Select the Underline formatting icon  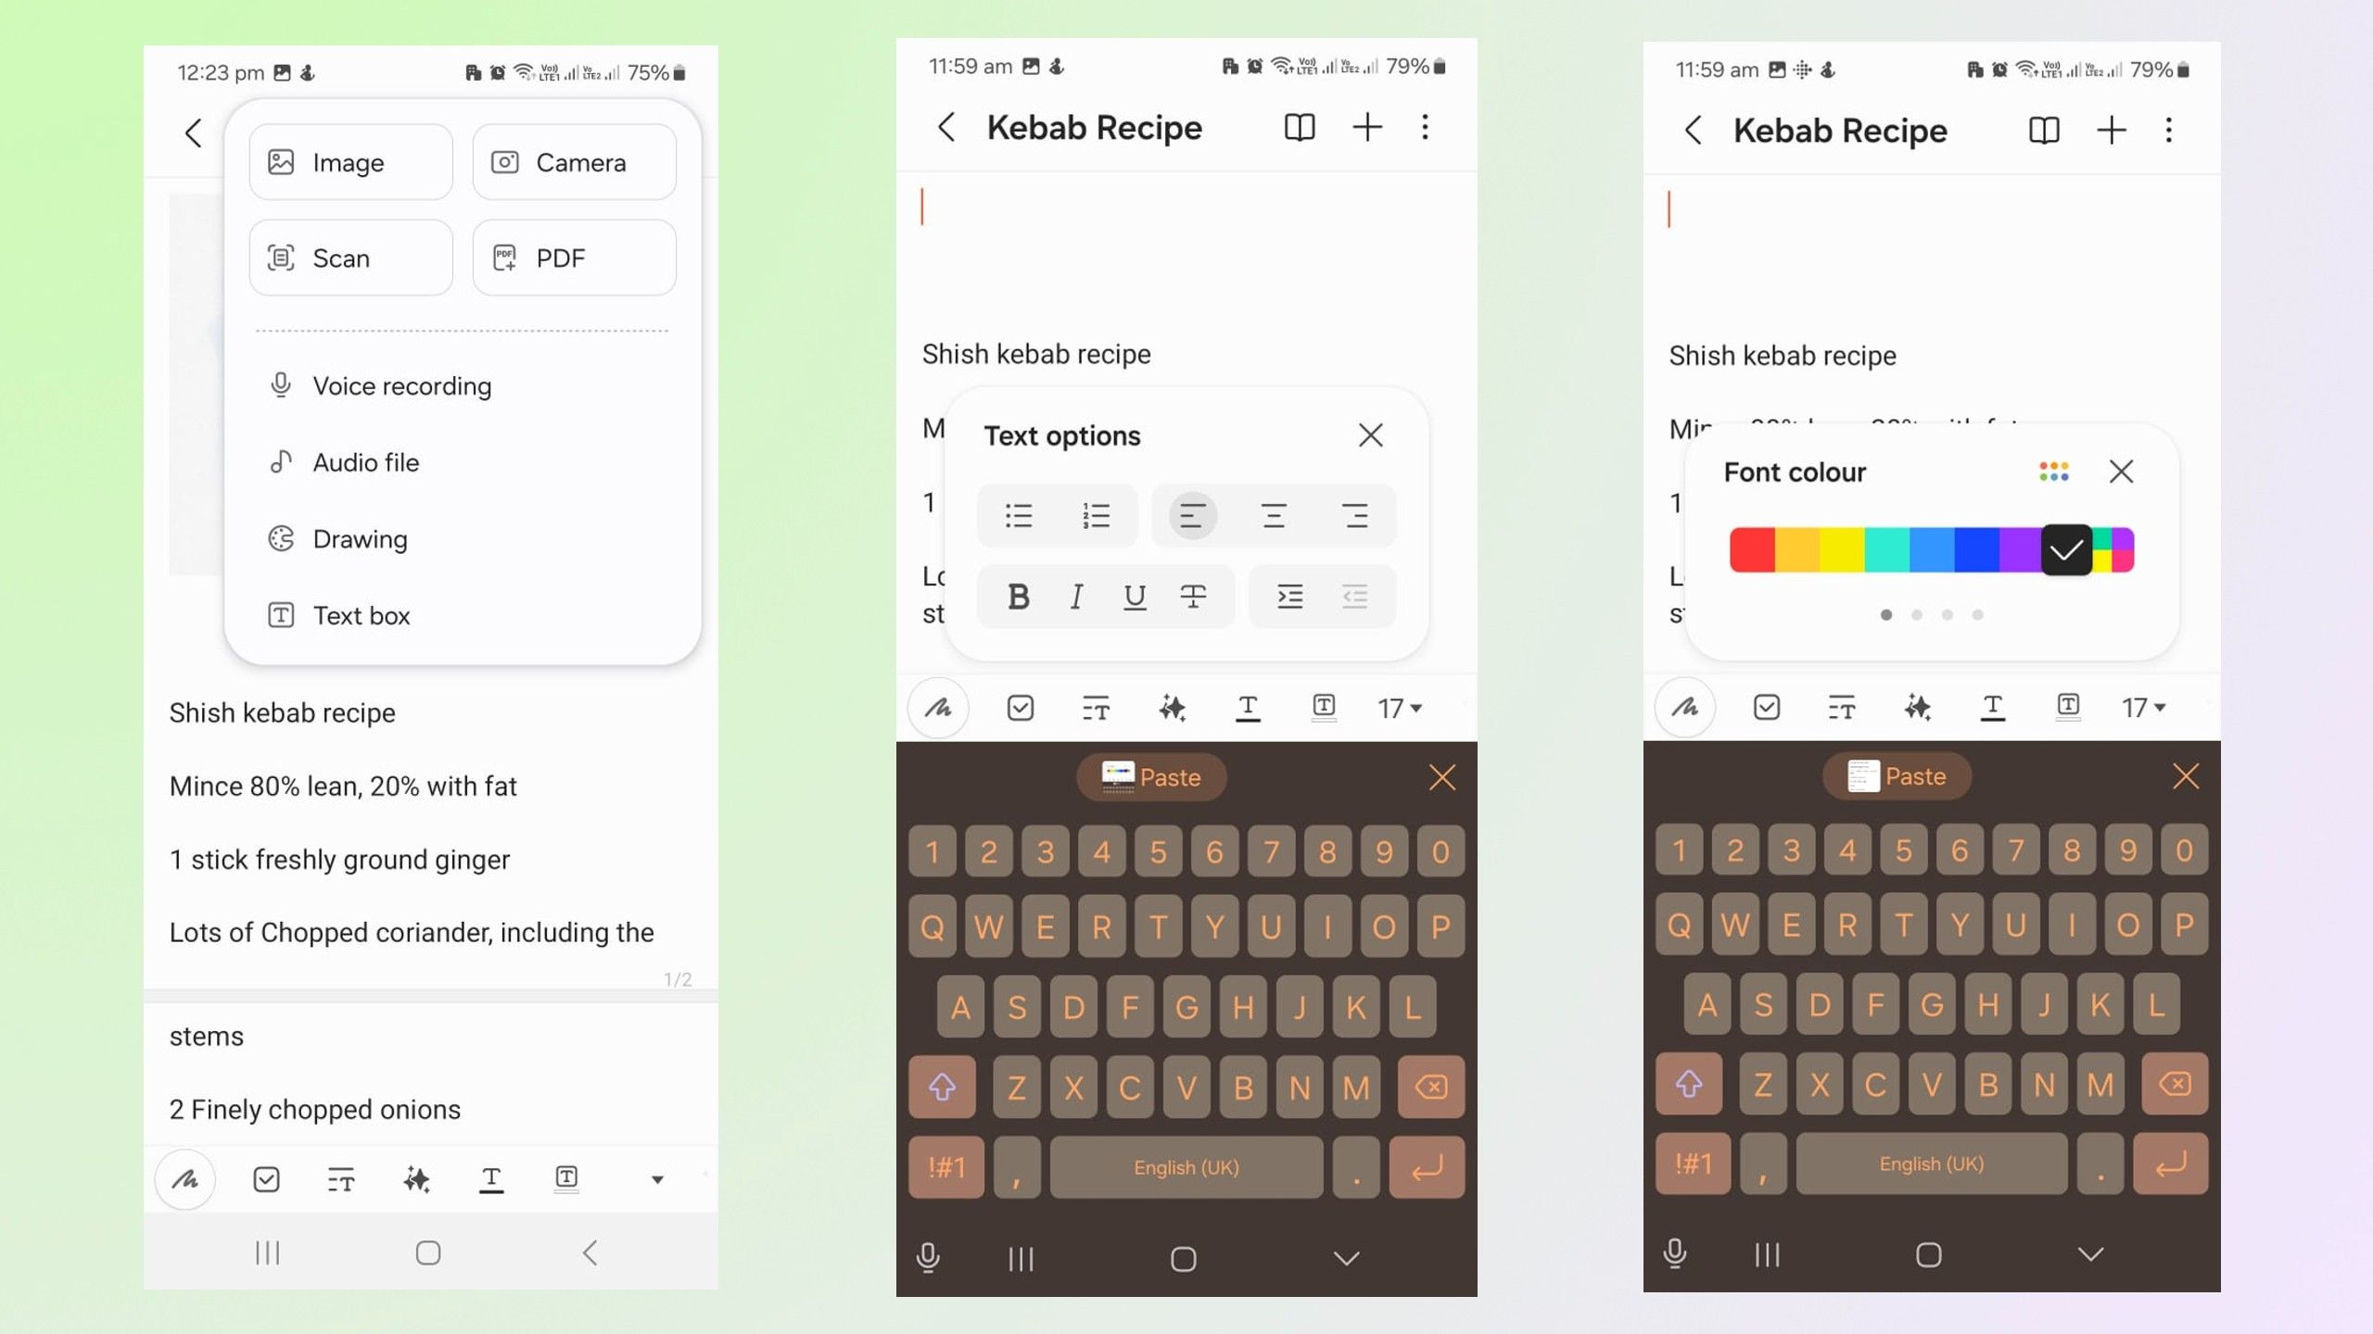tap(1136, 595)
